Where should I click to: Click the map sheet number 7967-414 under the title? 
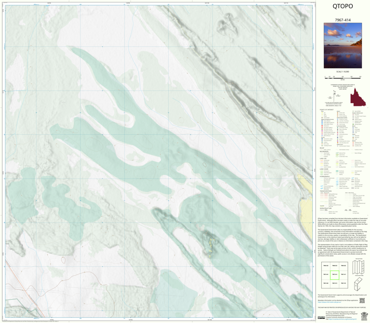(343, 20)
